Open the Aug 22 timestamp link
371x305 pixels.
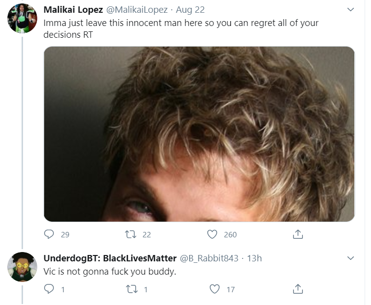190,10
